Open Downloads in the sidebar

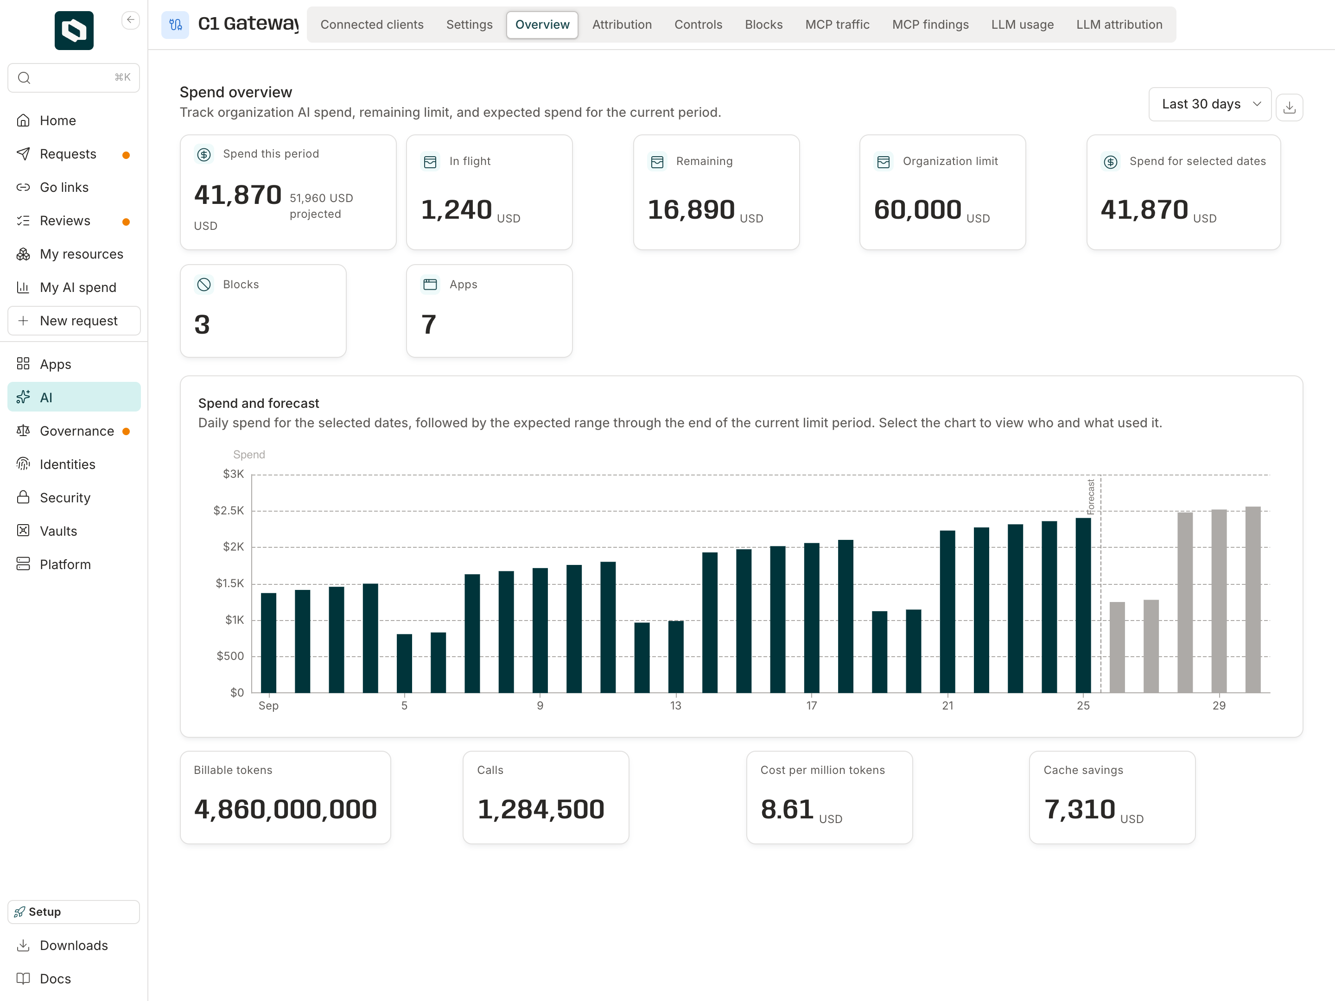pyautogui.click(x=74, y=945)
